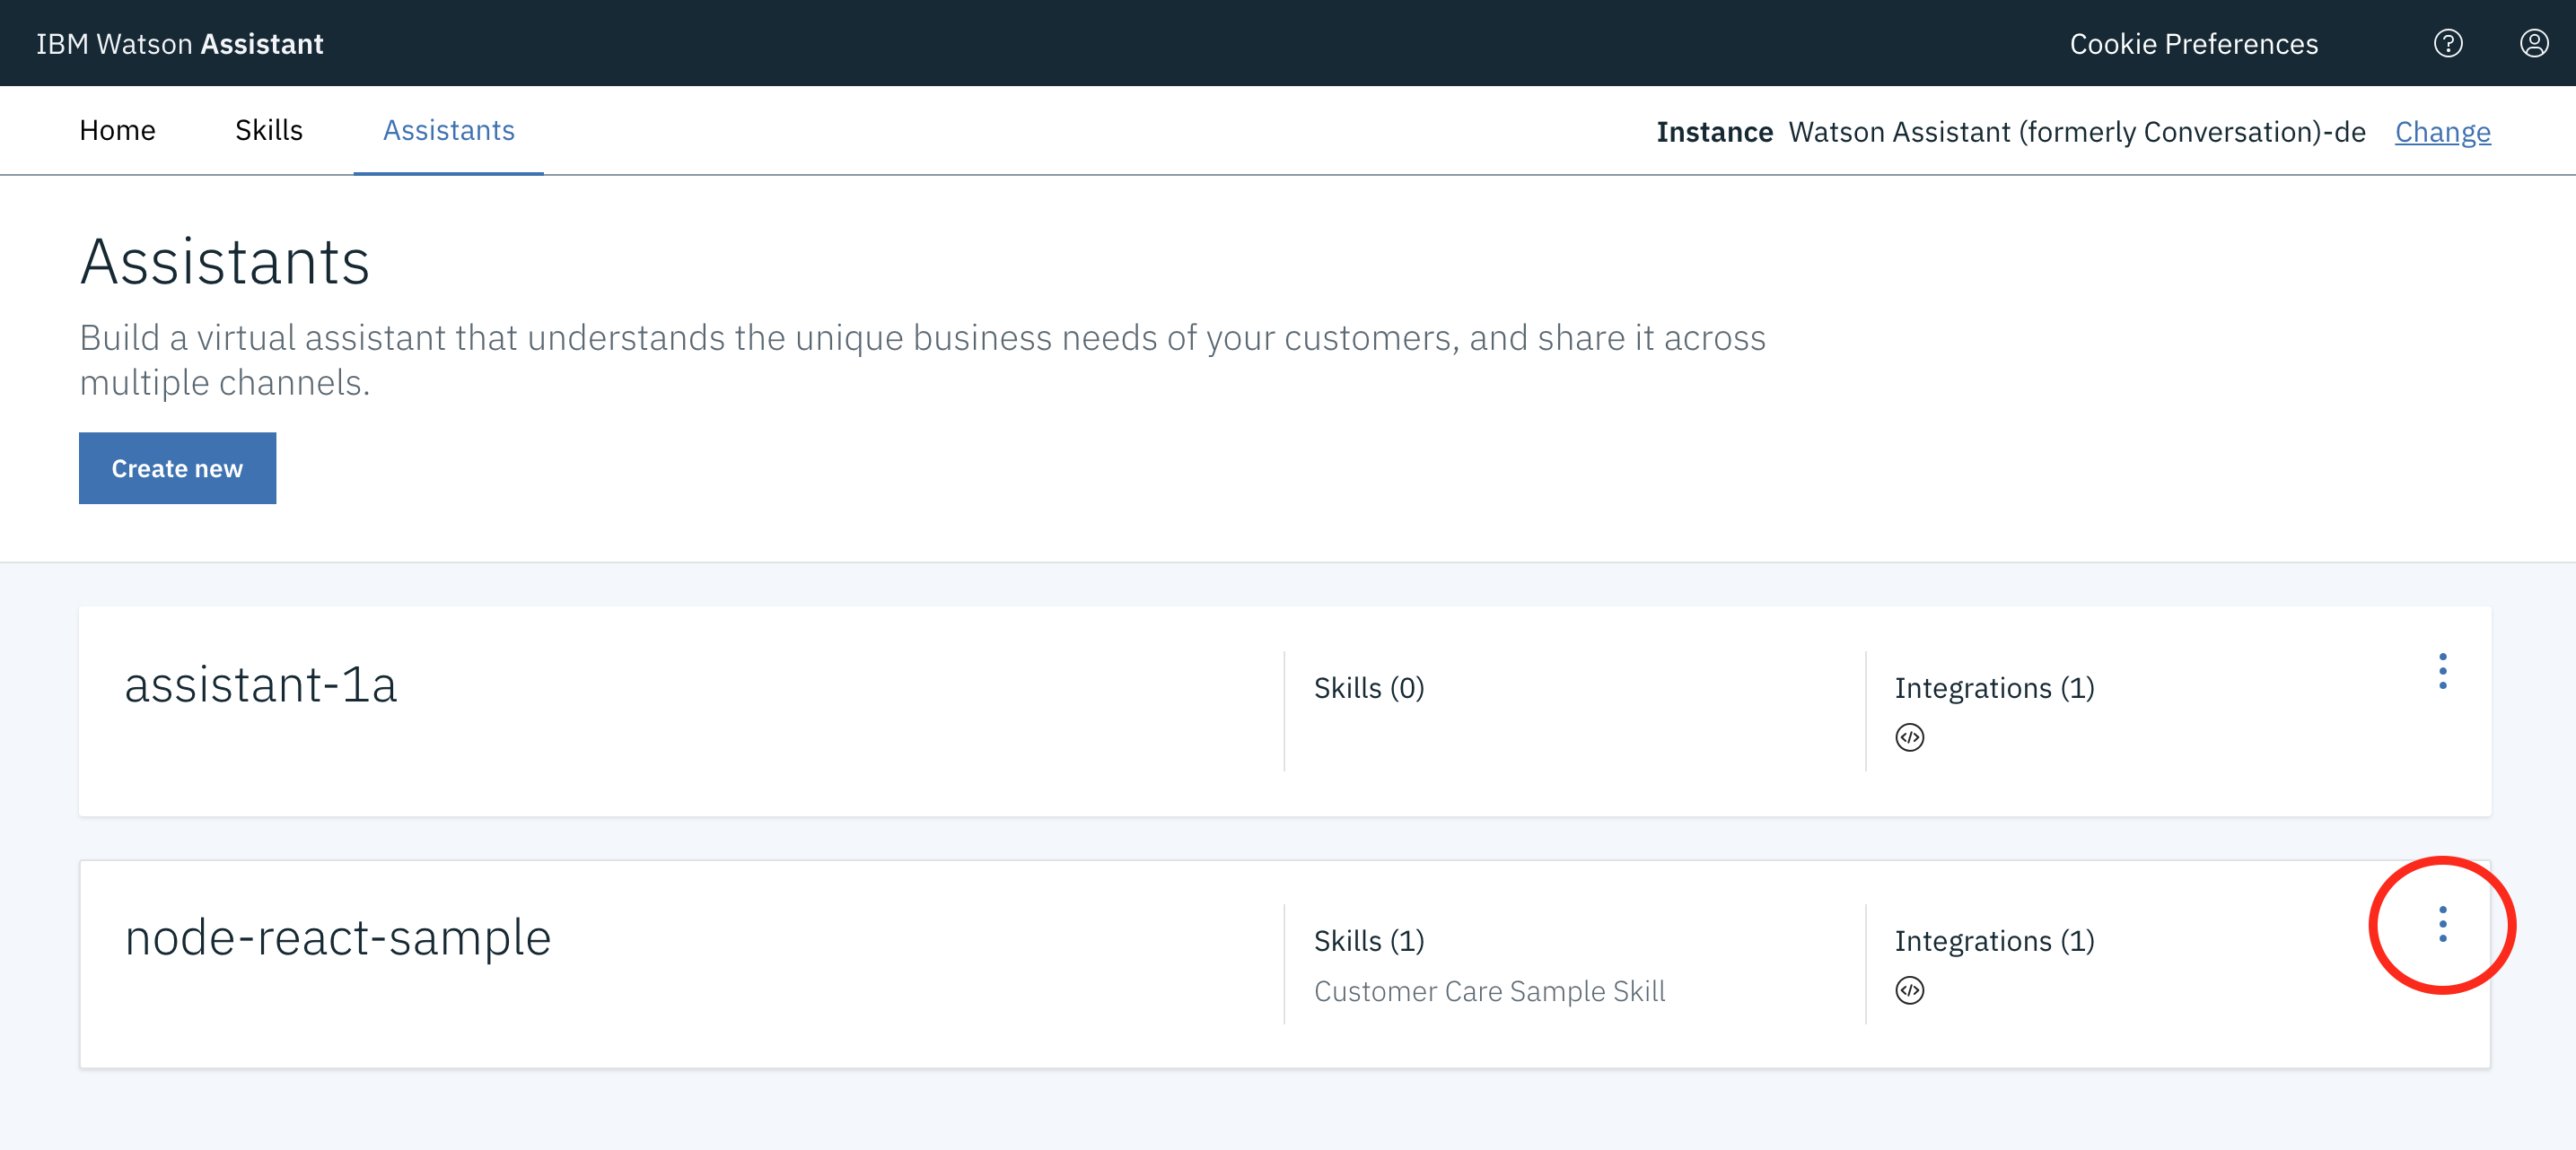Click Skills (1) on node-react-sample card
Screen dimensions: 2576x1150
tap(1368, 941)
